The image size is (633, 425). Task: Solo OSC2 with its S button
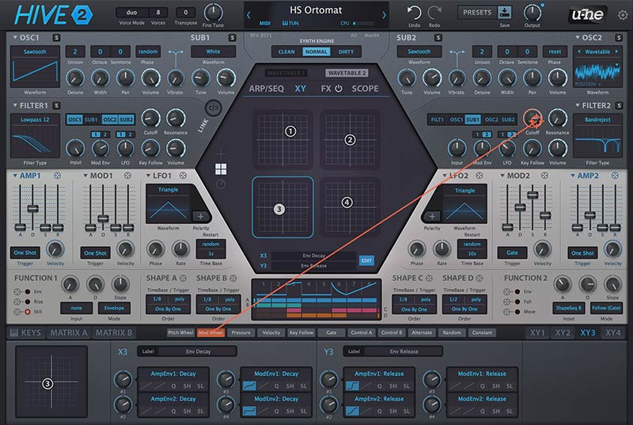(x=619, y=37)
